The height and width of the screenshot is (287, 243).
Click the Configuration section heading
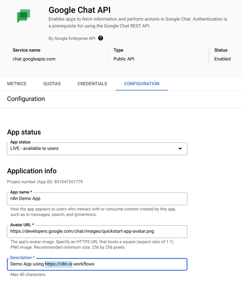click(26, 99)
